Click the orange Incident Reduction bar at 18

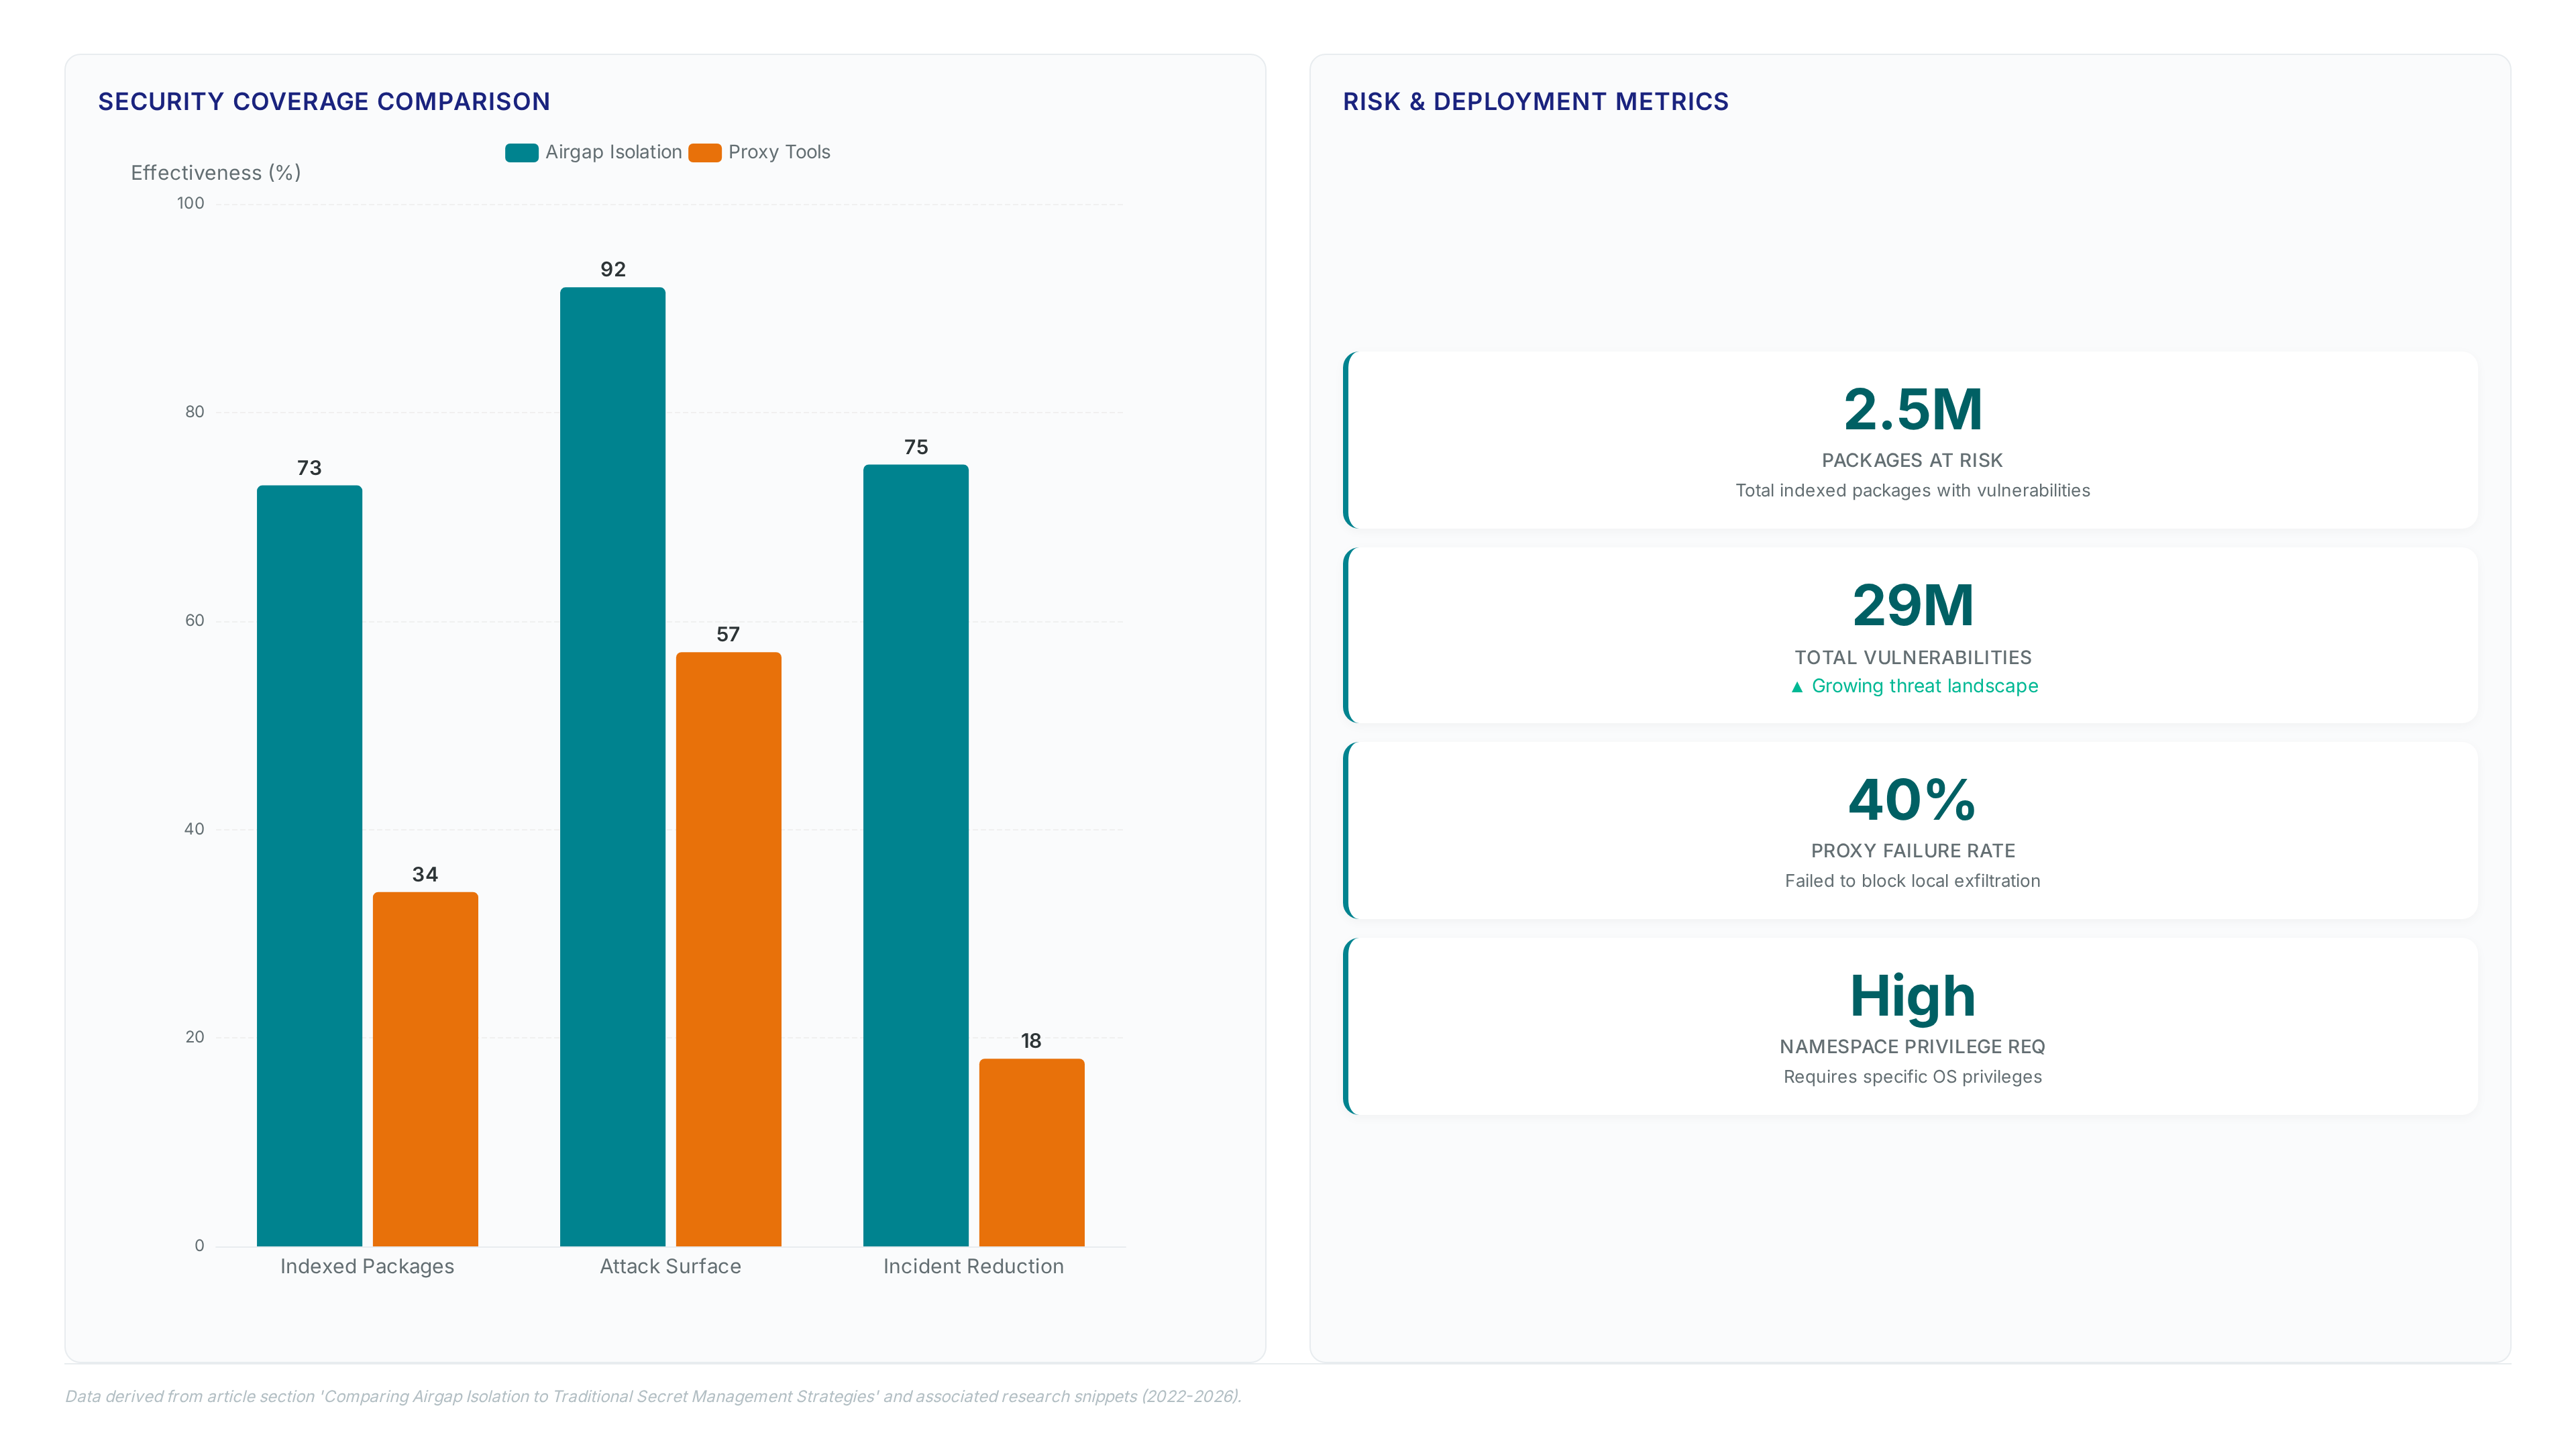[1031, 1152]
